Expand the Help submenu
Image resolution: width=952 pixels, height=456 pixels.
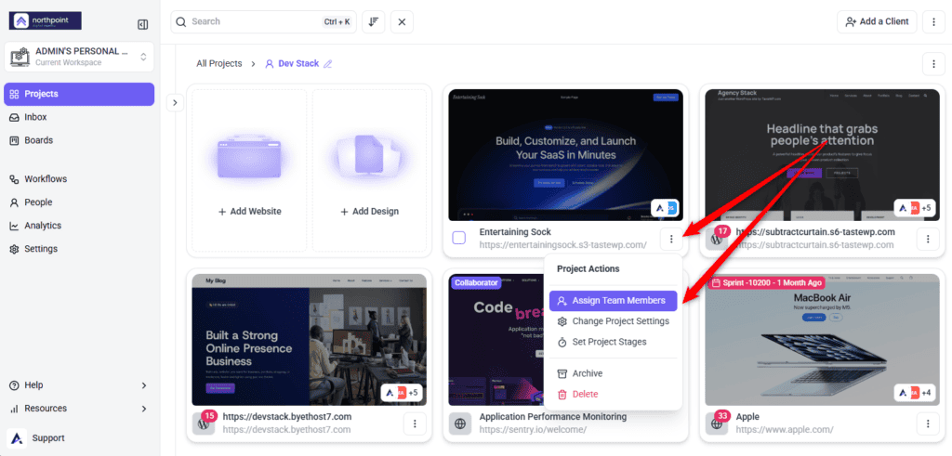pyautogui.click(x=79, y=385)
